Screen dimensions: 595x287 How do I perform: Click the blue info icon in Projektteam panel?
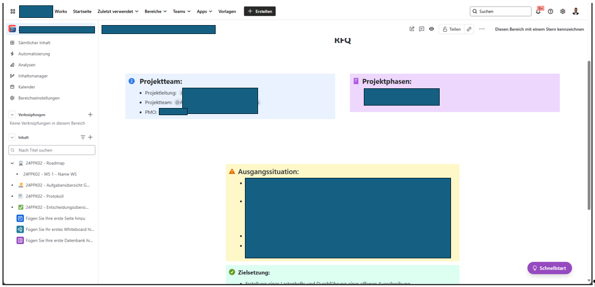(x=131, y=81)
